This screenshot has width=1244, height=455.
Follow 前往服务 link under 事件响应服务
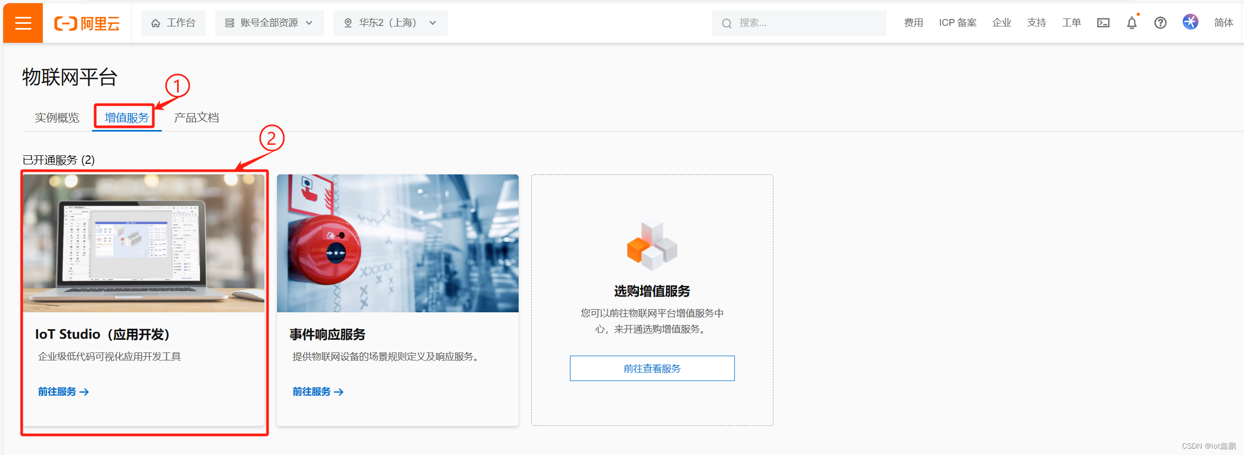click(x=318, y=392)
